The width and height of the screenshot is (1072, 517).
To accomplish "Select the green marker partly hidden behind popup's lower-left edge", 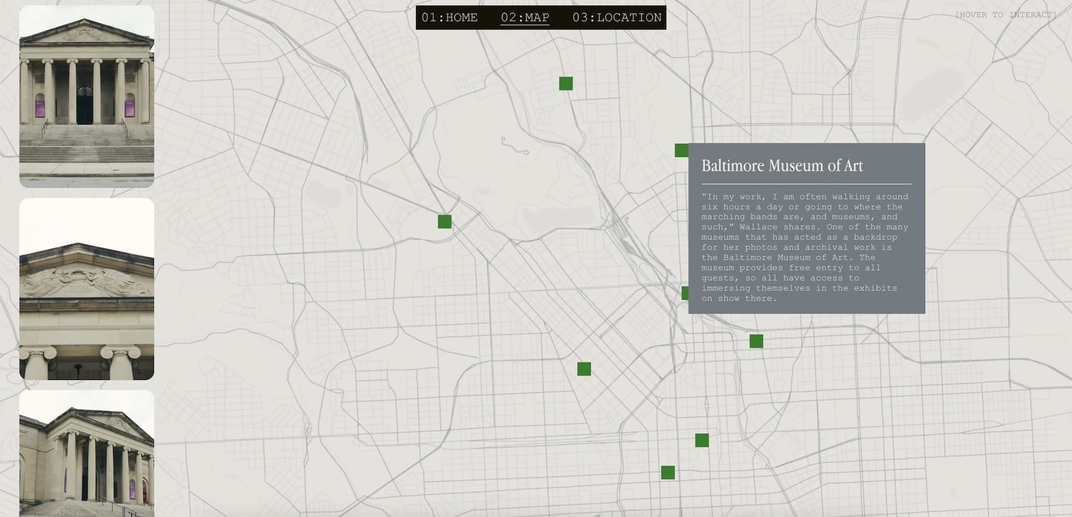I will pos(685,293).
